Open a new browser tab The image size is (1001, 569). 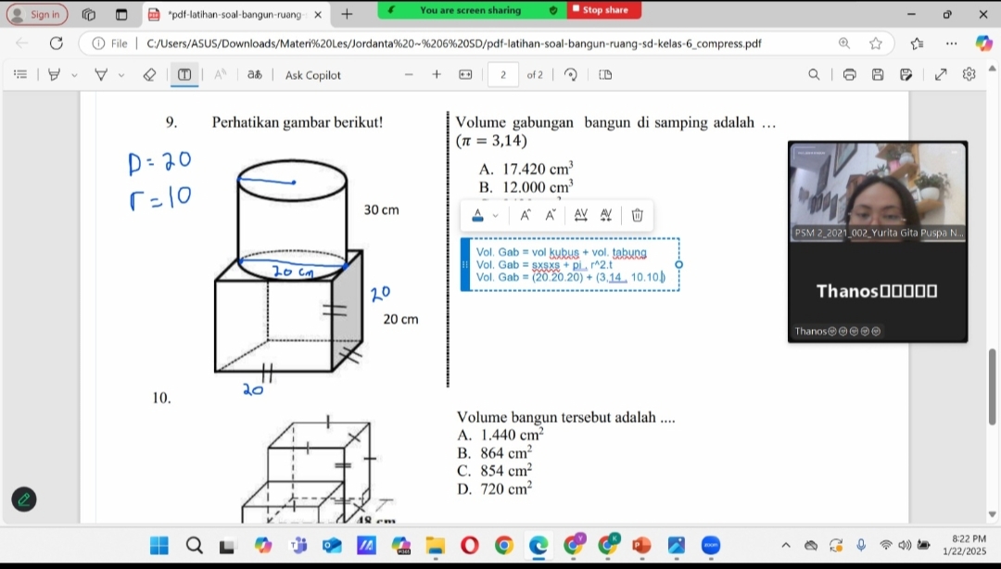tap(347, 14)
